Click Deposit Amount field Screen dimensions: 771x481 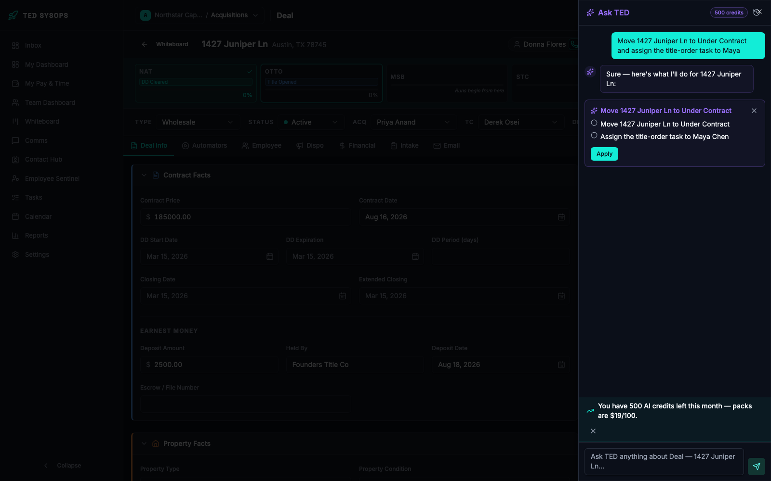pyautogui.click(x=209, y=365)
